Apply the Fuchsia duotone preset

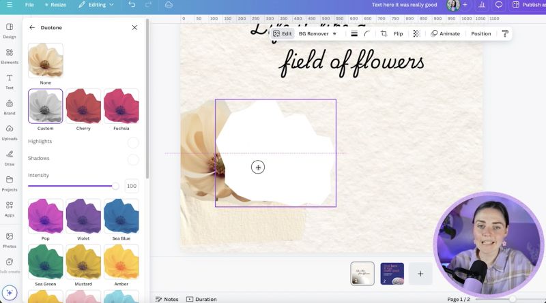pos(121,106)
